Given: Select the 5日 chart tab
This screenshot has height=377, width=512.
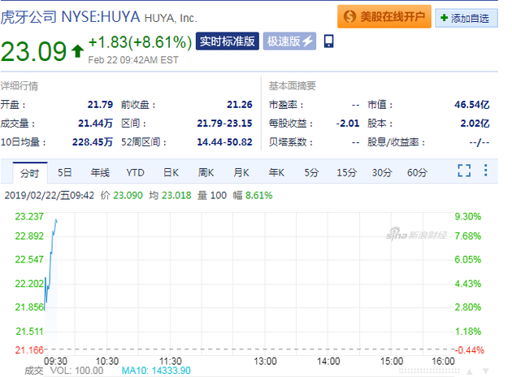Looking at the screenshot, I should click(65, 172).
